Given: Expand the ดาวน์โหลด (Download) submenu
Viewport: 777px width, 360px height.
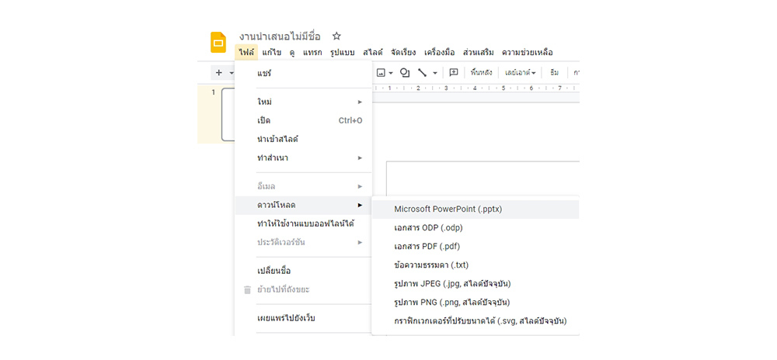Looking at the screenshot, I should click(x=303, y=206).
